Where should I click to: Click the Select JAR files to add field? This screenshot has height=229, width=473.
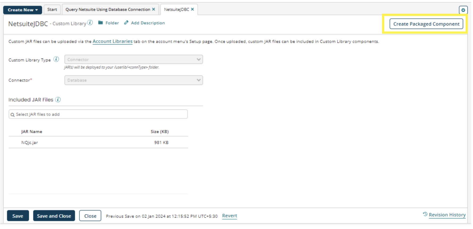click(x=98, y=114)
